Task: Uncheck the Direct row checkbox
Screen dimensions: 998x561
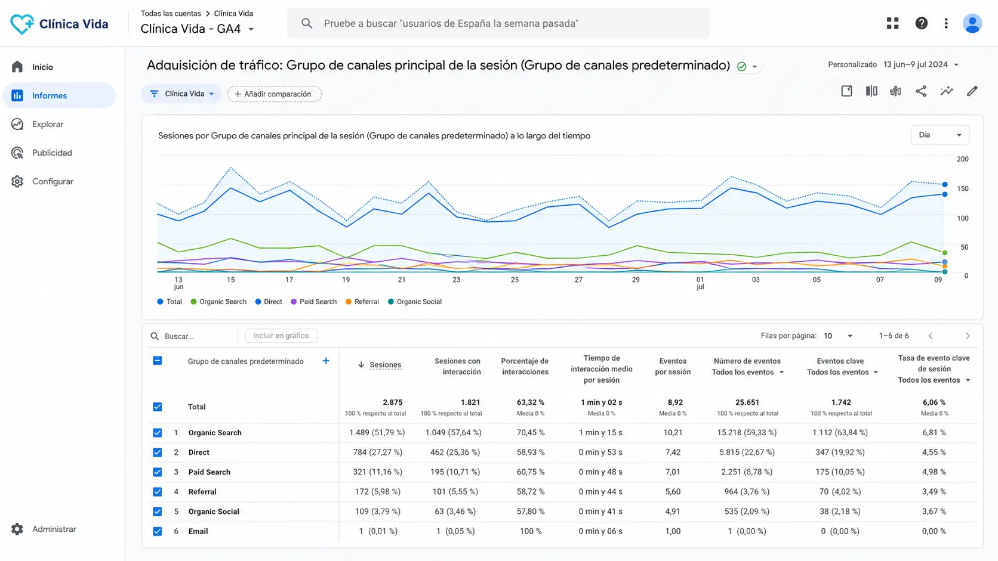Action: pos(158,452)
